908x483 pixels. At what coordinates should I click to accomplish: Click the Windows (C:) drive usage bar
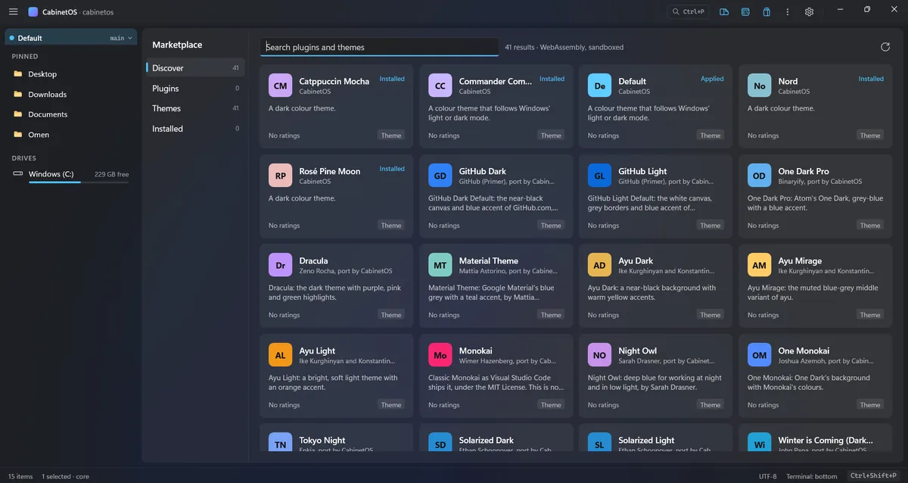79,182
